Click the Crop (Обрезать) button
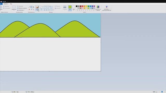 [20, 6]
